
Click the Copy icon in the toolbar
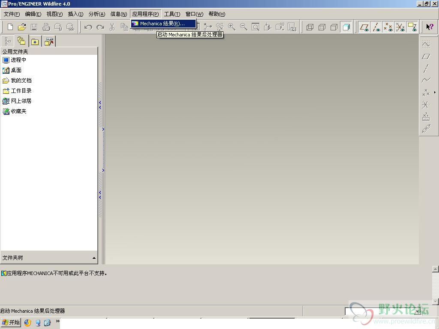pos(124,27)
